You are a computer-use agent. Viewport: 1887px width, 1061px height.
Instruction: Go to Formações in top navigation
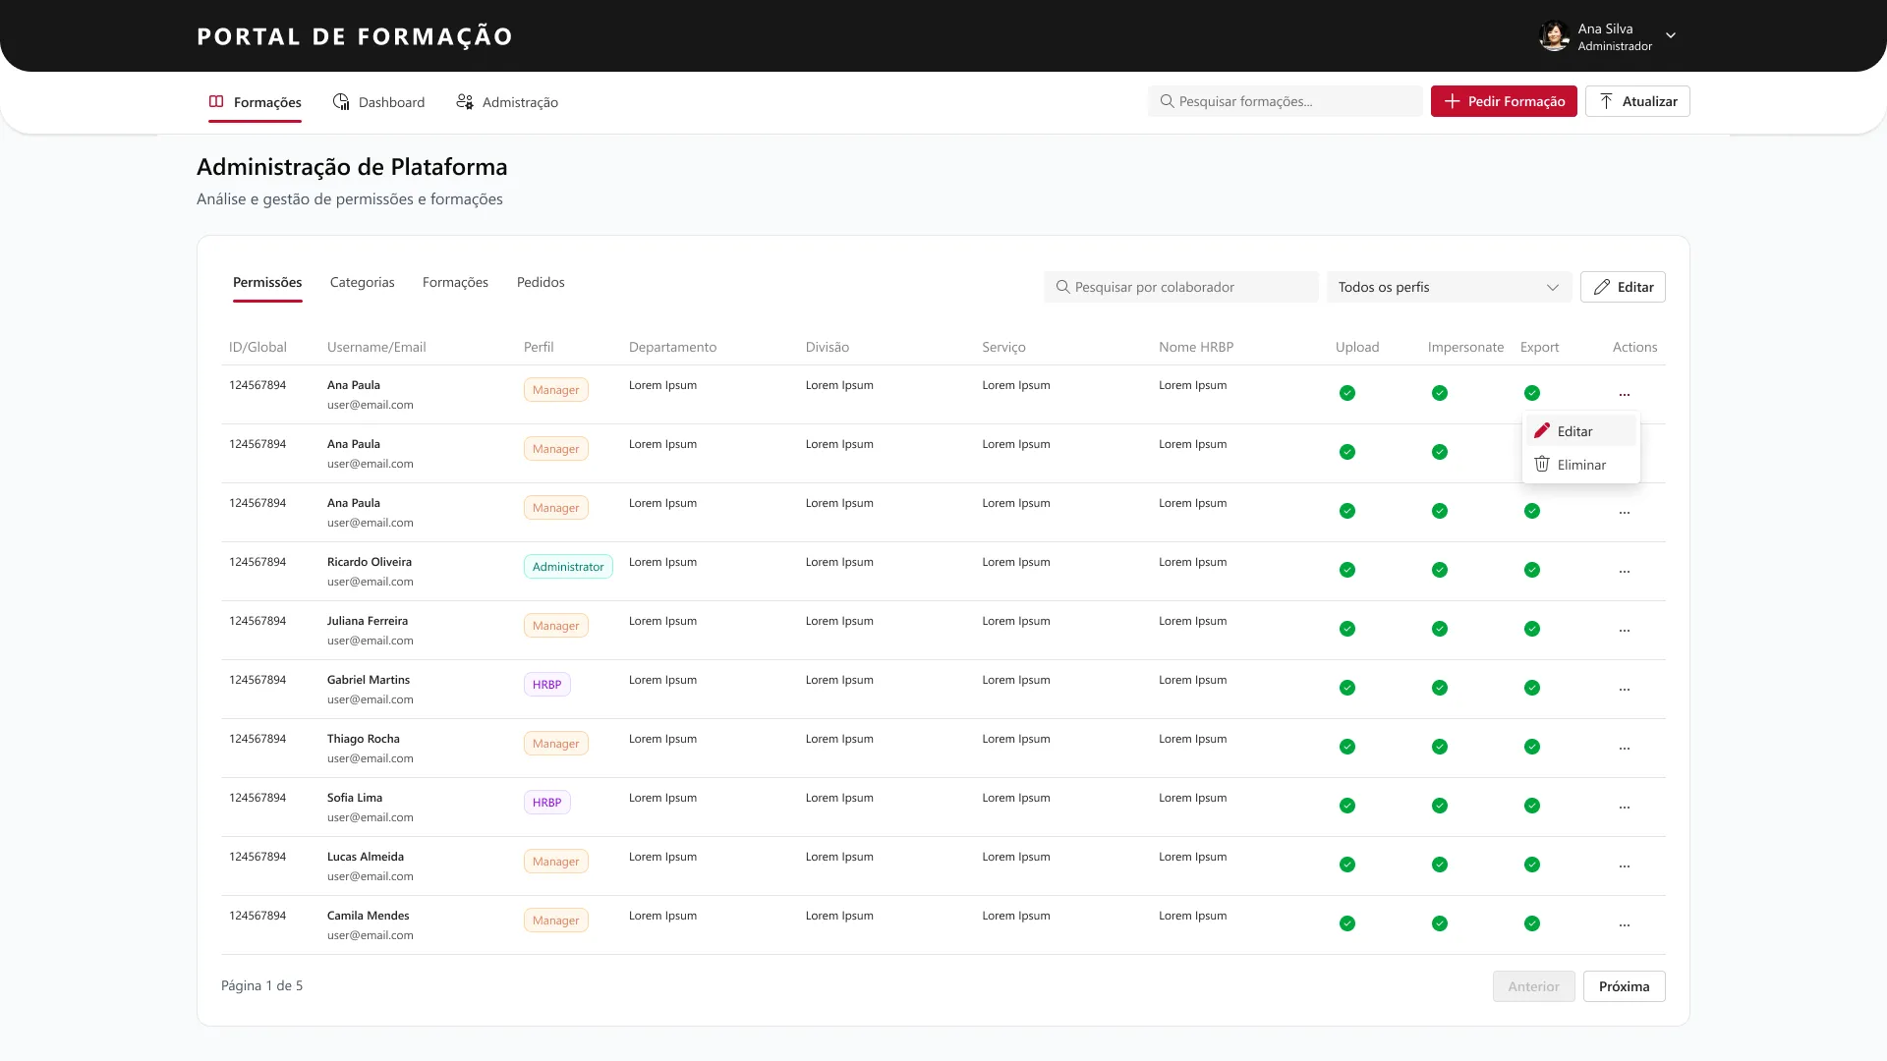point(255,102)
